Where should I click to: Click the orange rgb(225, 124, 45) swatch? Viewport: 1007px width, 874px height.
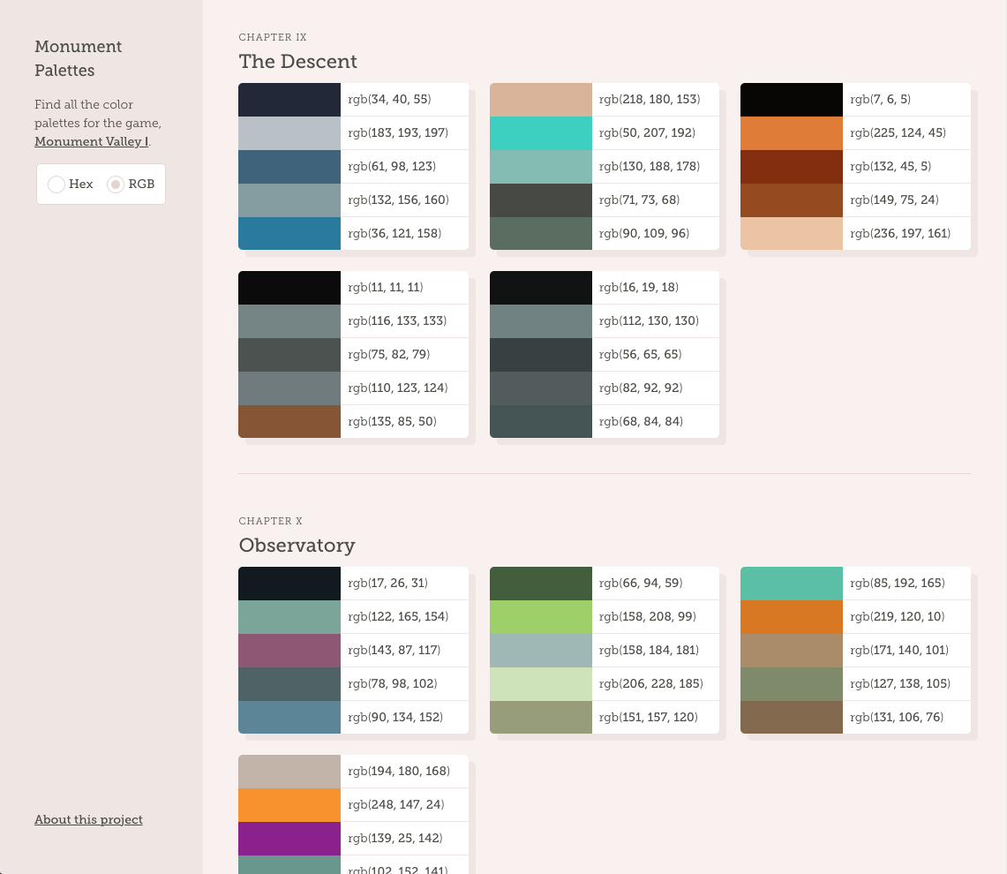792,132
